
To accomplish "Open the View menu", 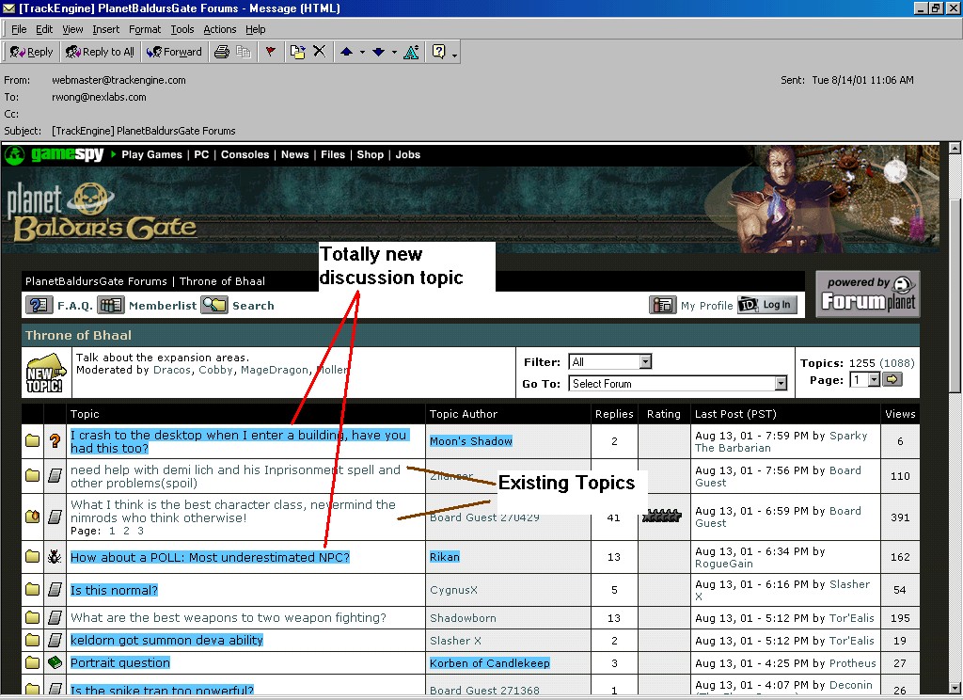I will [72, 29].
